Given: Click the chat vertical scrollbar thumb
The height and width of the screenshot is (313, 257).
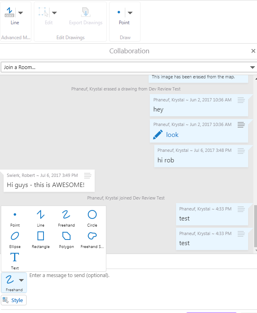Looking at the screenshot, I should coord(255,226).
